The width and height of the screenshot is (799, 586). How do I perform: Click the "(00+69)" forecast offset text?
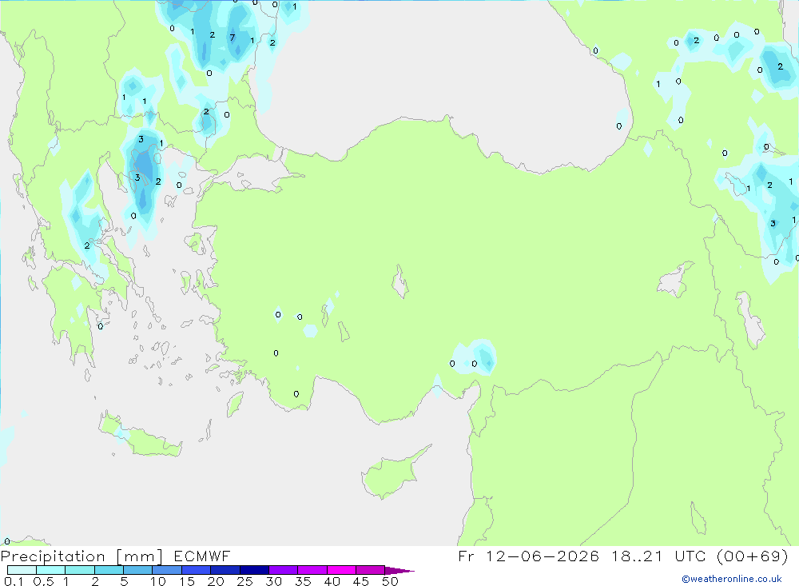[753, 556]
